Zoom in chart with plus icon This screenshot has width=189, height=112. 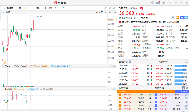tap(110, 12)
